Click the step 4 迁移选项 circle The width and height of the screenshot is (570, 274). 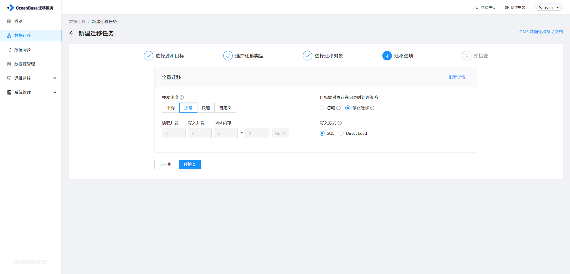(x=387, y=56)
